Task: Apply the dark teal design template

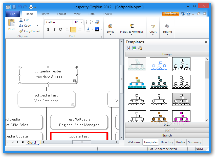Action: click(x=159, y=82)
